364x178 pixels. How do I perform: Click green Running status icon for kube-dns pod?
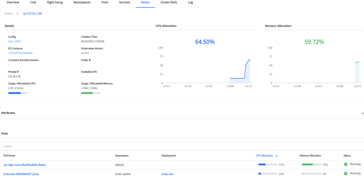tap(346, 173)
